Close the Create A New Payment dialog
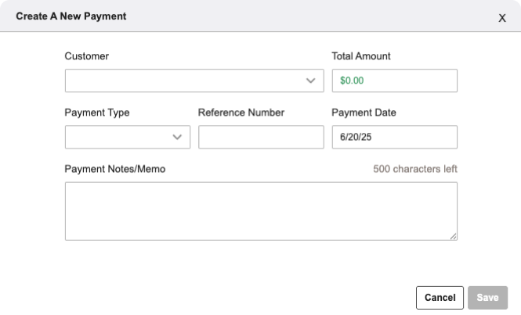Image resolution: width=521 pixels, height=315 pixels. [x=501, y=18]
